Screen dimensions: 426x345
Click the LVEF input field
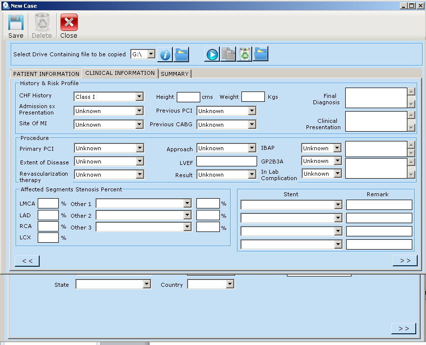[x=227, y=161]
